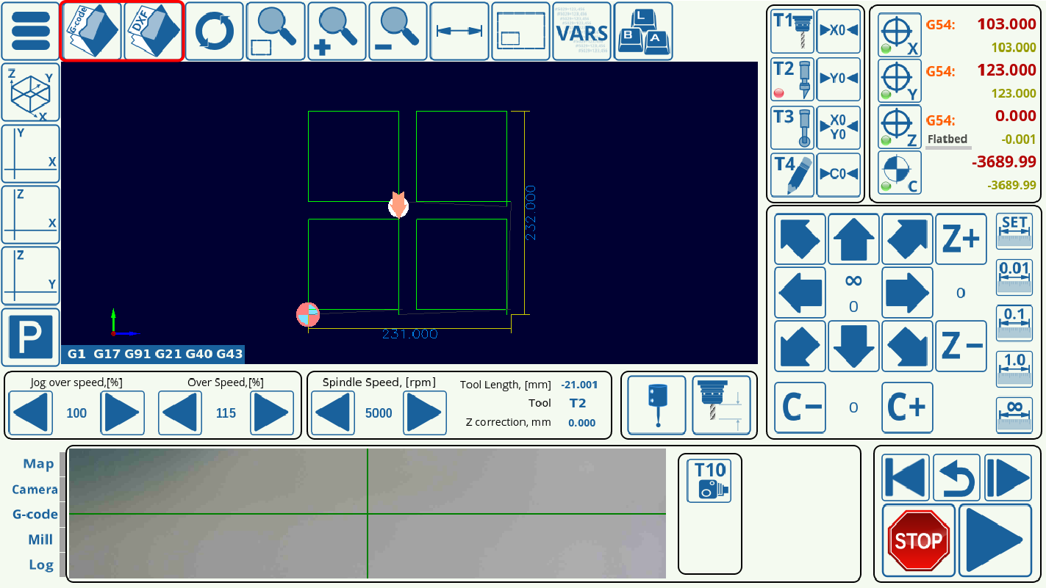Screen dimensions: 1046x588
Task: Select the isometric 3D view icon
Action: tap(30, 92)
